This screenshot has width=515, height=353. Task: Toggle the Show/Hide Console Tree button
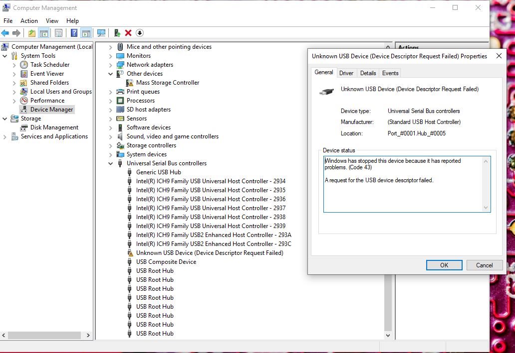click(x=44, y=33)
